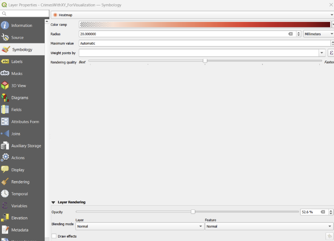Click the expression button beside Weight points by
The height and width of the screenshot is (241, 334).
tap(331, 53)
